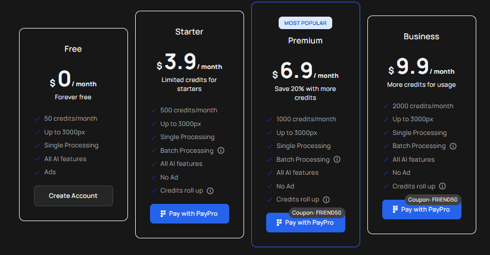The height and width of the screenshot is (255, 490).
Task: View Credits roll up info icon in Business plan
Action: coord(442,186)
